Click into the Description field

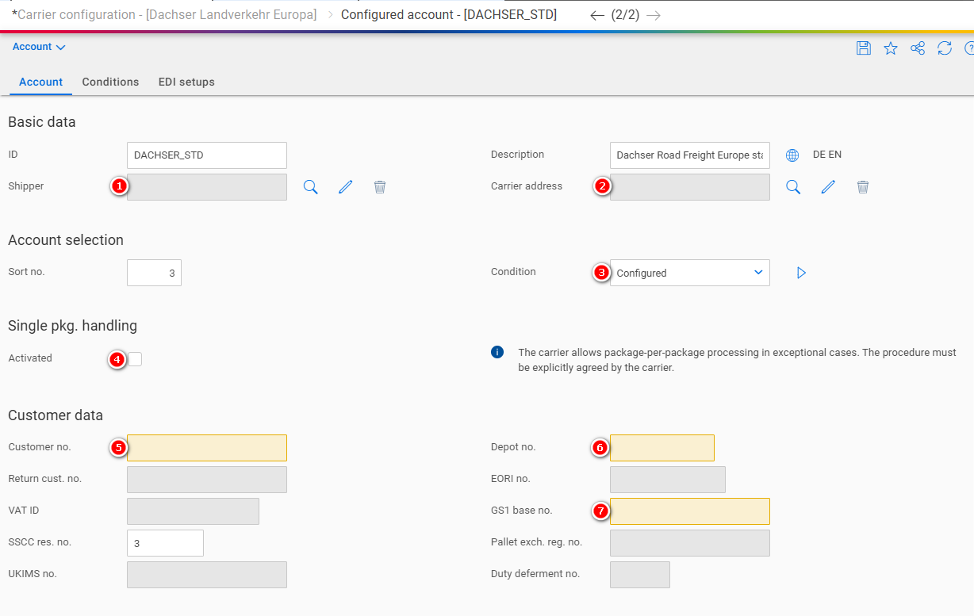click(690, 155)
